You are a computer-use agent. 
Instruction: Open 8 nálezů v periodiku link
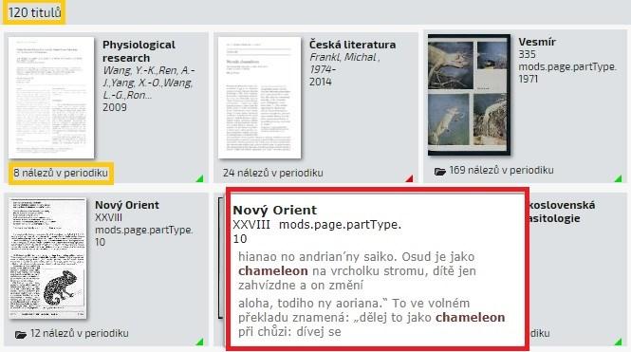61,173
